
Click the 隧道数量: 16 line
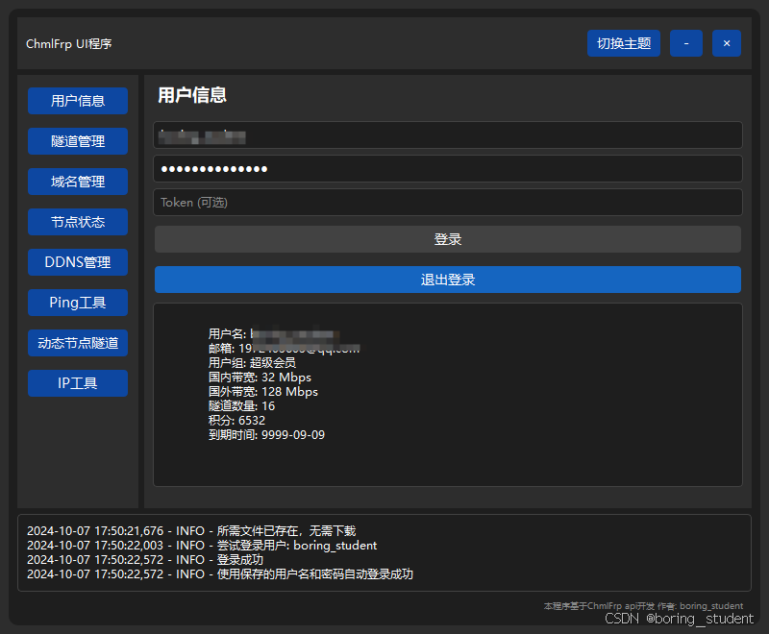pyautogui.click(x=242, y=406)
